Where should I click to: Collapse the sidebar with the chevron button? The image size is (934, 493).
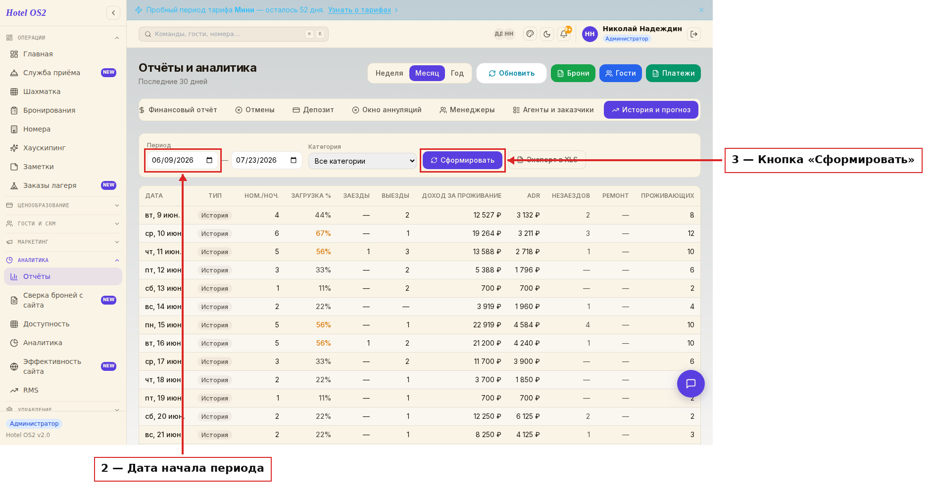tap(113, 13)
